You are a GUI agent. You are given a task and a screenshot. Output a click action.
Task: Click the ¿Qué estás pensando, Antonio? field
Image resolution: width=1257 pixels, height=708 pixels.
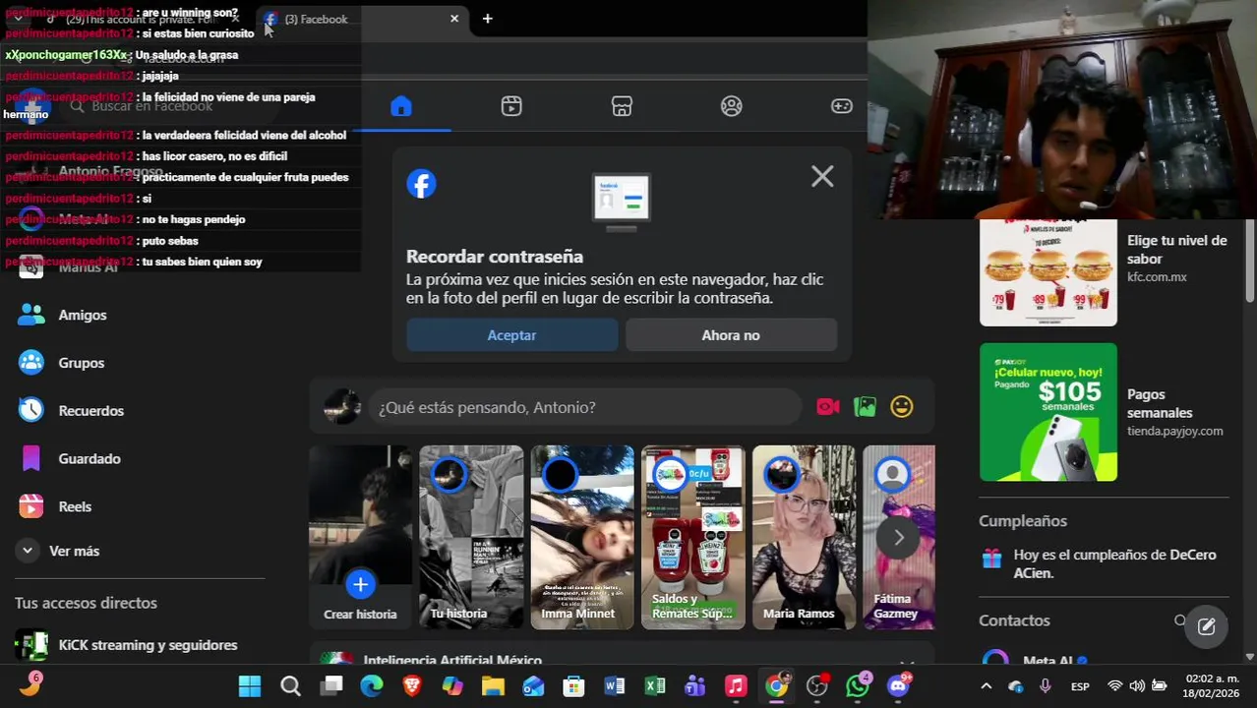point(585,407)
